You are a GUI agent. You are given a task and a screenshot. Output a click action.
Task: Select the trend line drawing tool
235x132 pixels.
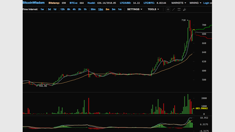pos(173,9)
